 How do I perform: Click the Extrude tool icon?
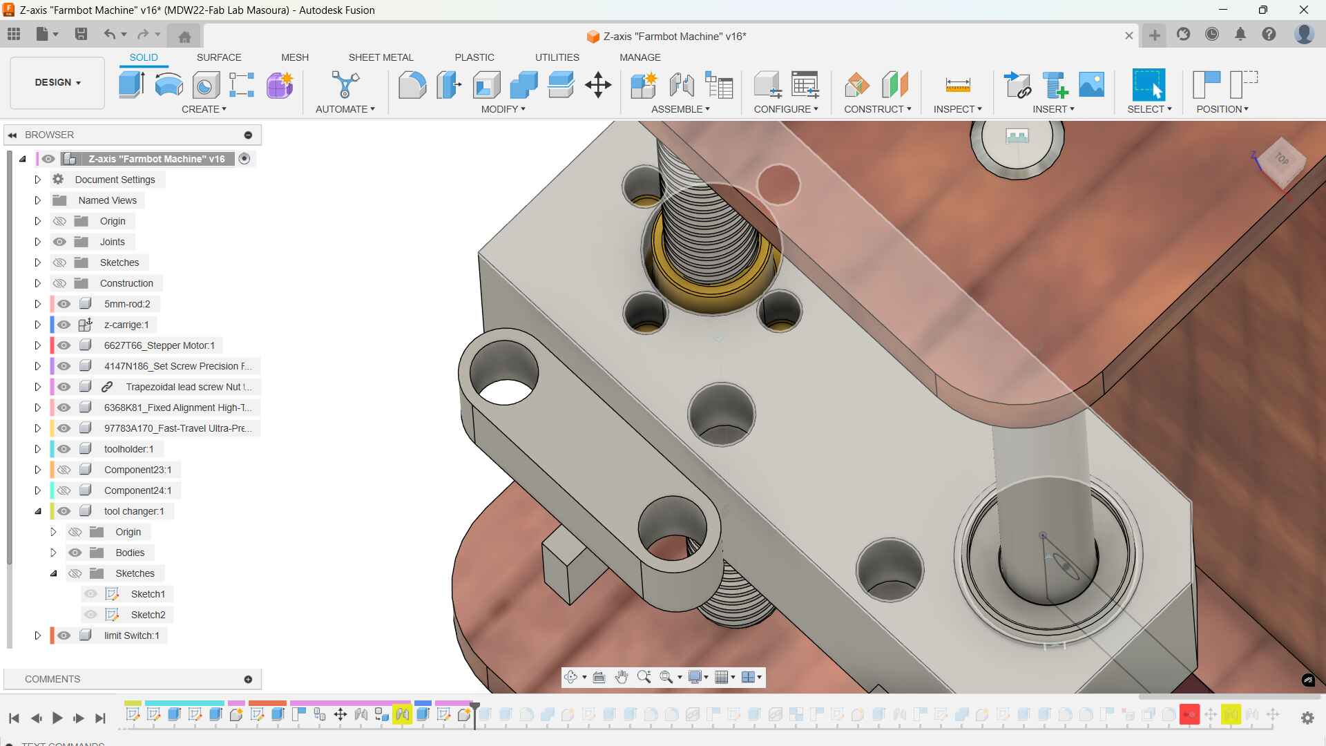pos(131,85)
